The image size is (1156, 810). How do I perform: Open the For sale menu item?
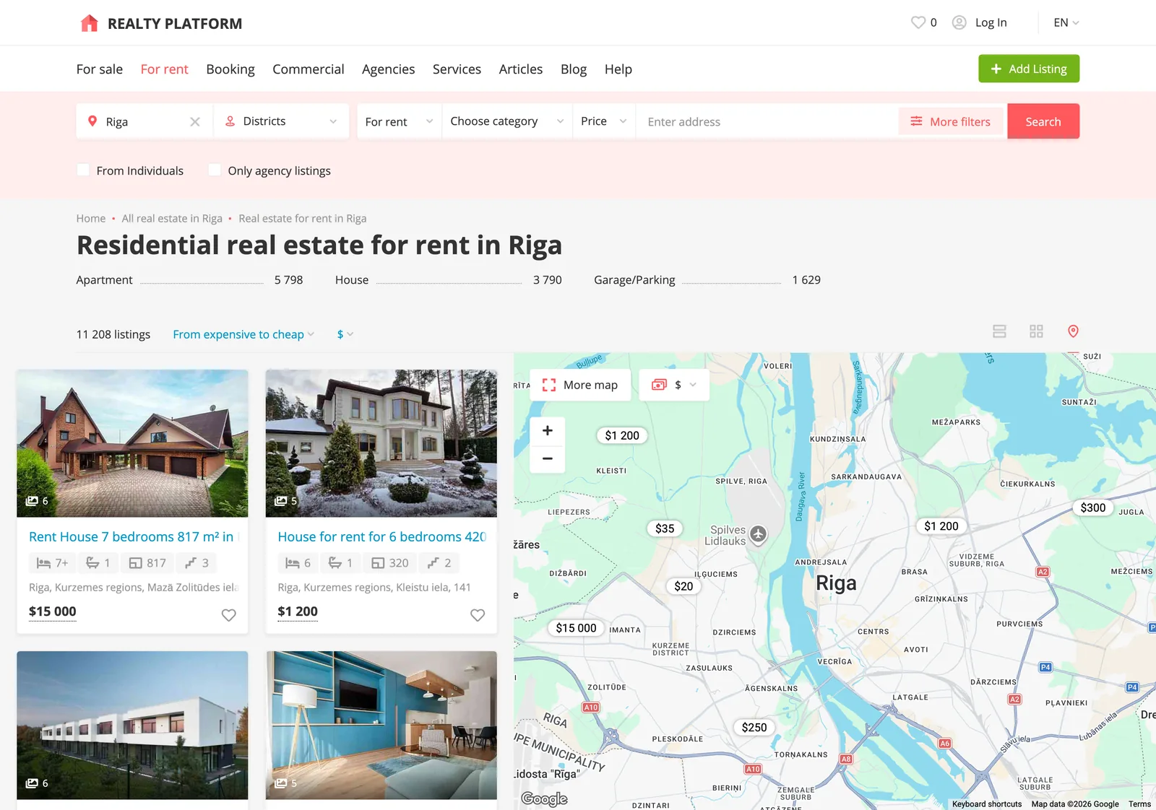100,69
